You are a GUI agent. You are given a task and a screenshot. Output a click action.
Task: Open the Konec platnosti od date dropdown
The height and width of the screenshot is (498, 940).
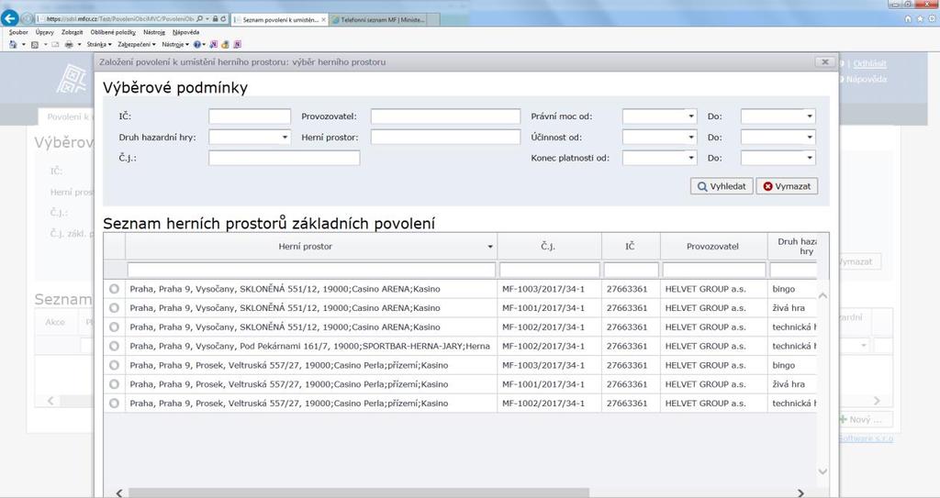(x=691, y=159)
